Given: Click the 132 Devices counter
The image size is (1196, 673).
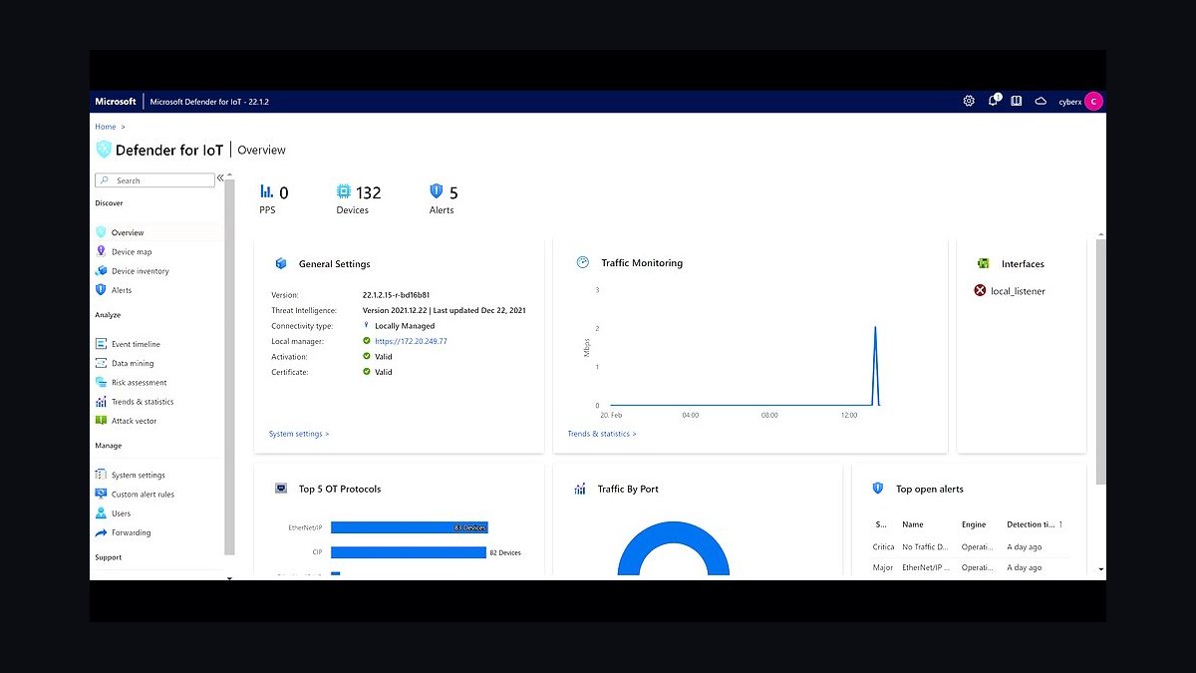Looking at the screenshot, I should pyautogui.click(x=359, y=198).
